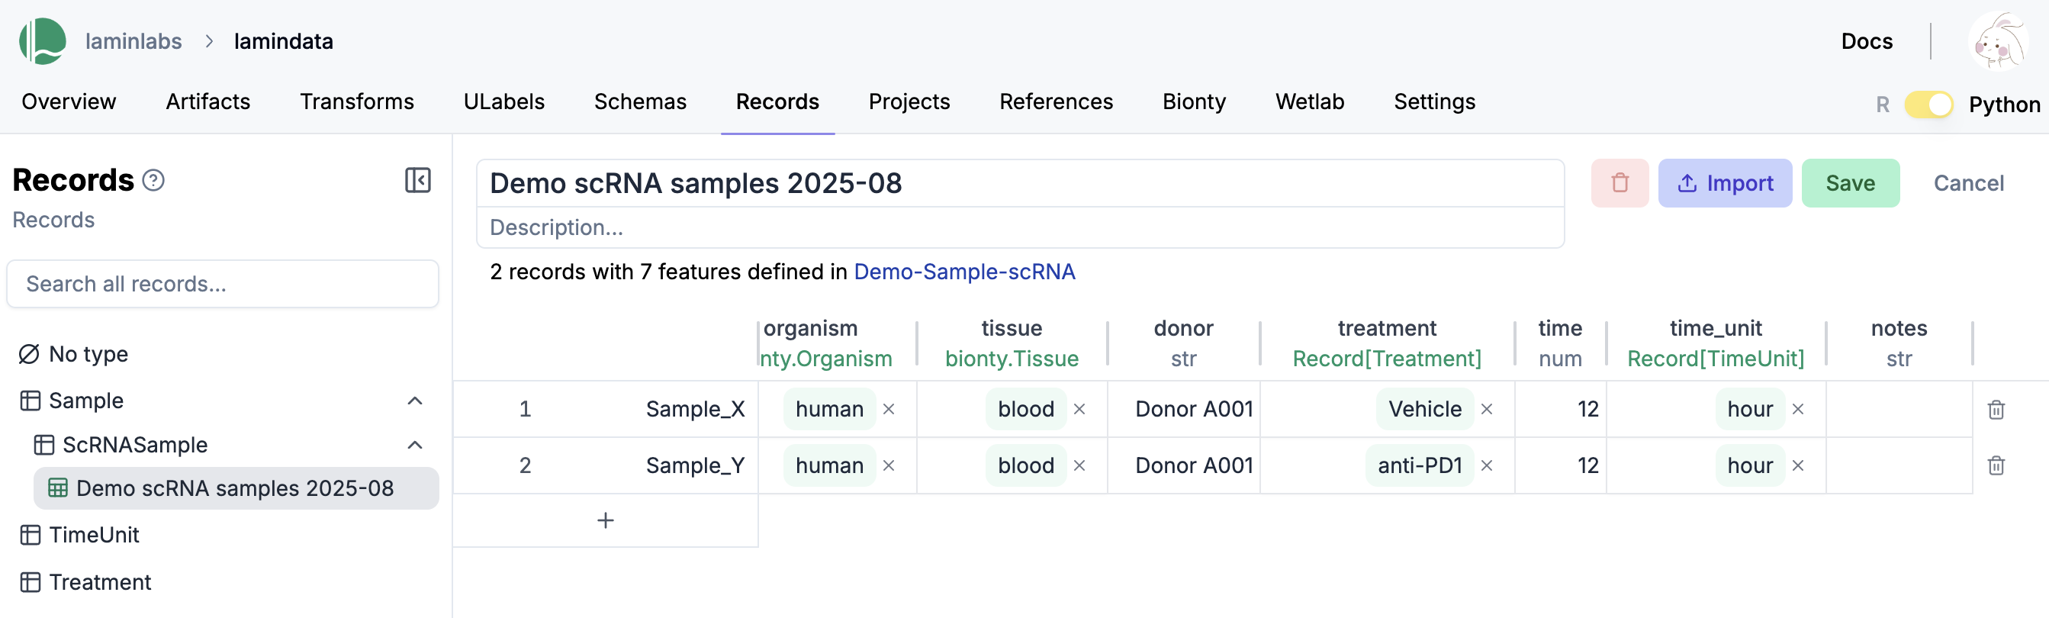Remove the anti-PD1 treatment tag
This screenshot has height=618, width=2049.
[x=1487, y=465]
